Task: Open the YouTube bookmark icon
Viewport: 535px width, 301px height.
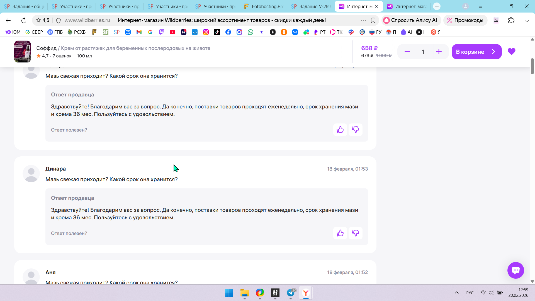Action: tap(172, 32)
